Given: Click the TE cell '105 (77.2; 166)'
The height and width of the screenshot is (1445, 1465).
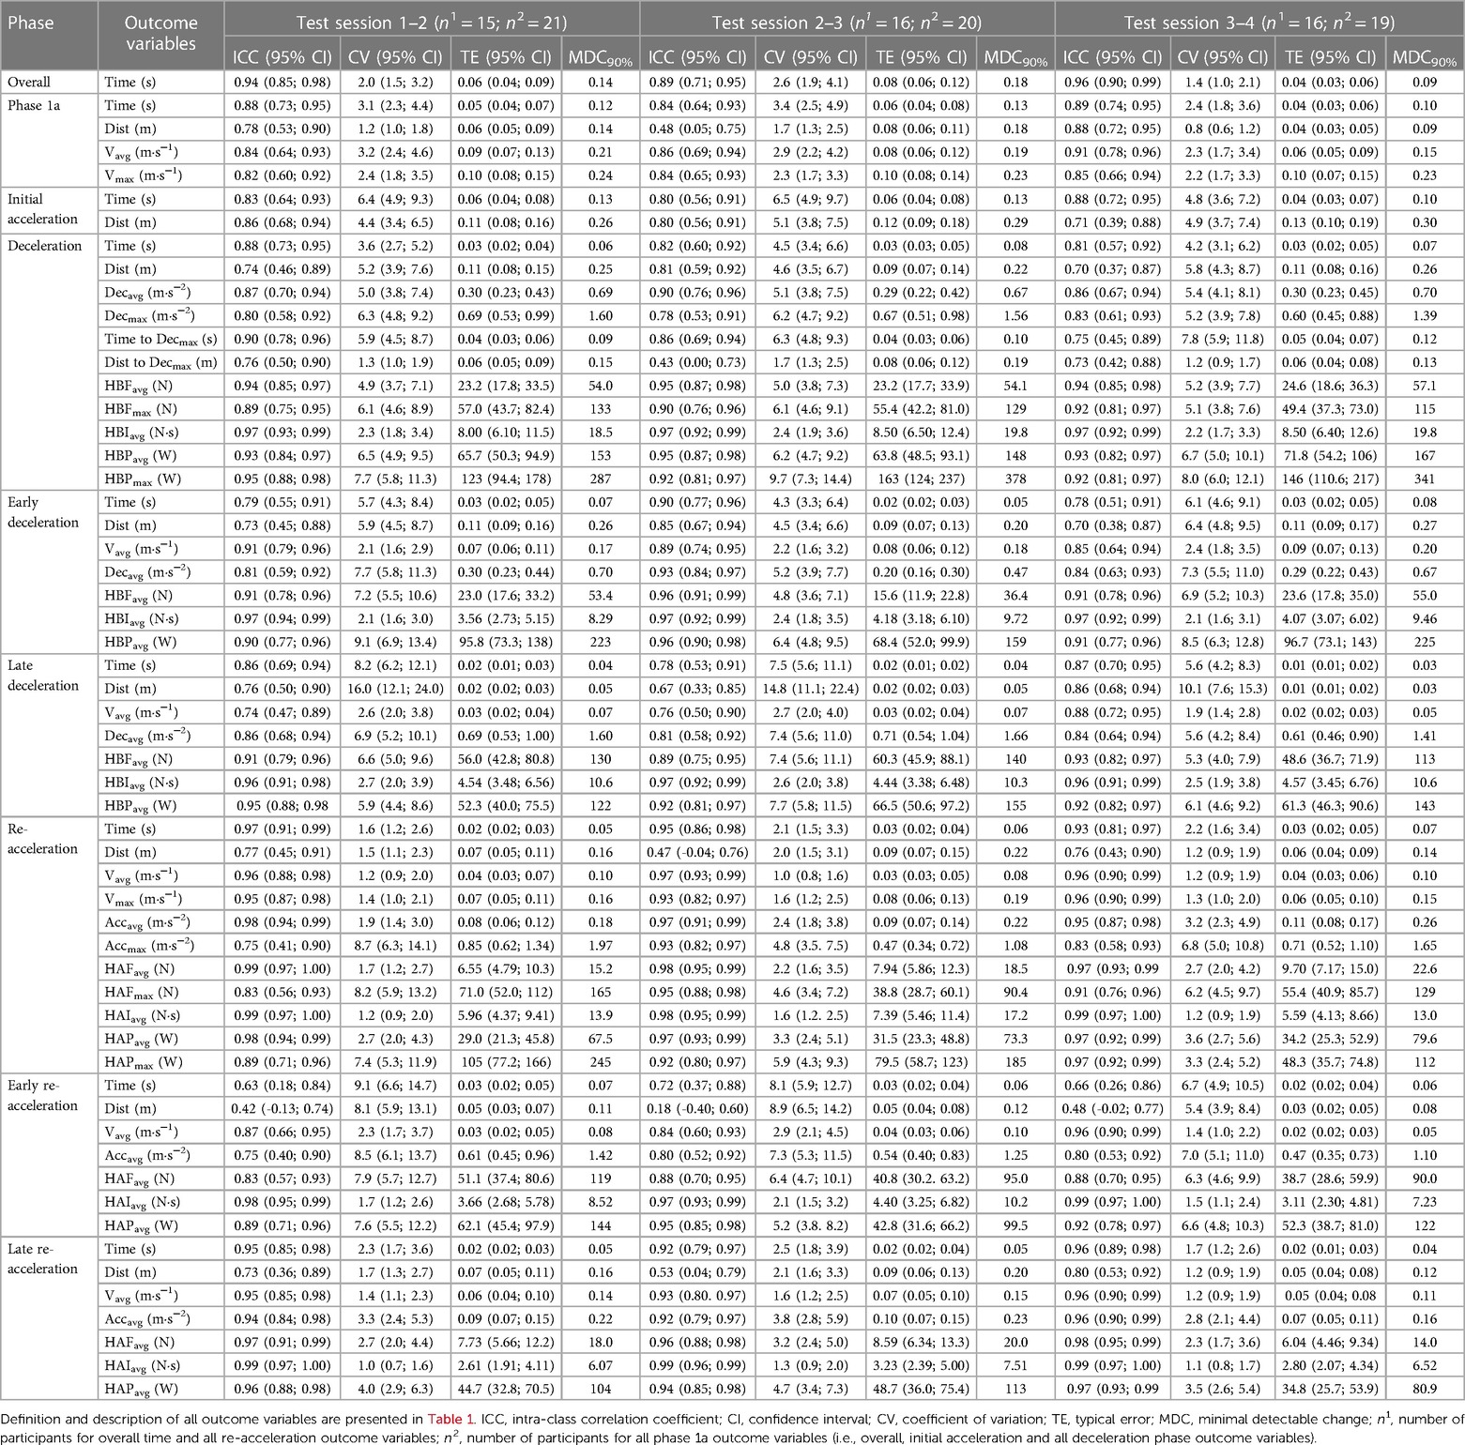Looking at the screenshot, I should point(506,1062).
